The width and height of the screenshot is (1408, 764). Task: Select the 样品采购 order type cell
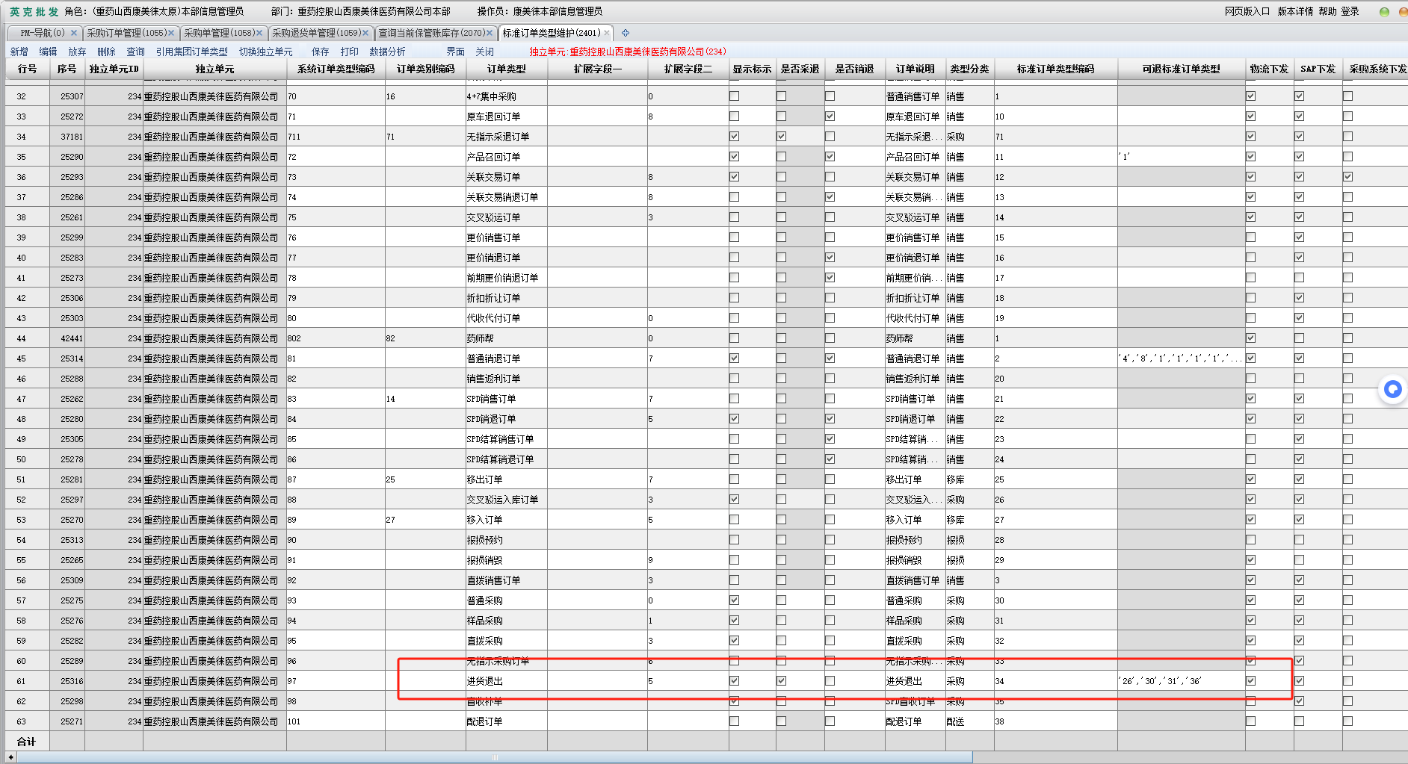(x=507, y=621)
